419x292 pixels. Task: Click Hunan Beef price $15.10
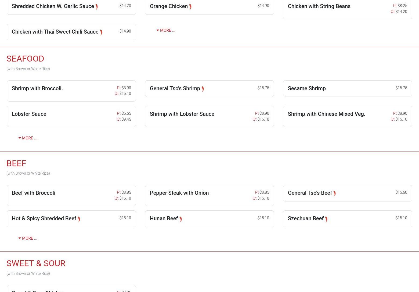click(263, 218)
